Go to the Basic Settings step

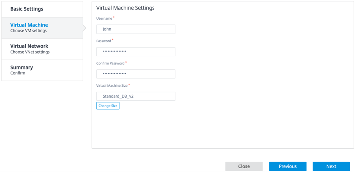42,9
